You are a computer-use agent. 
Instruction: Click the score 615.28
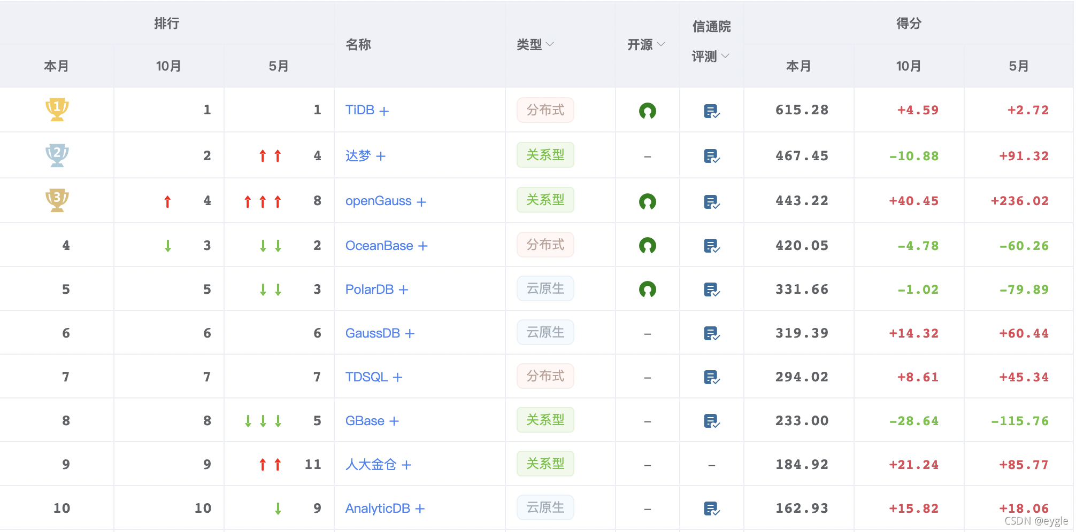point(802,110)
